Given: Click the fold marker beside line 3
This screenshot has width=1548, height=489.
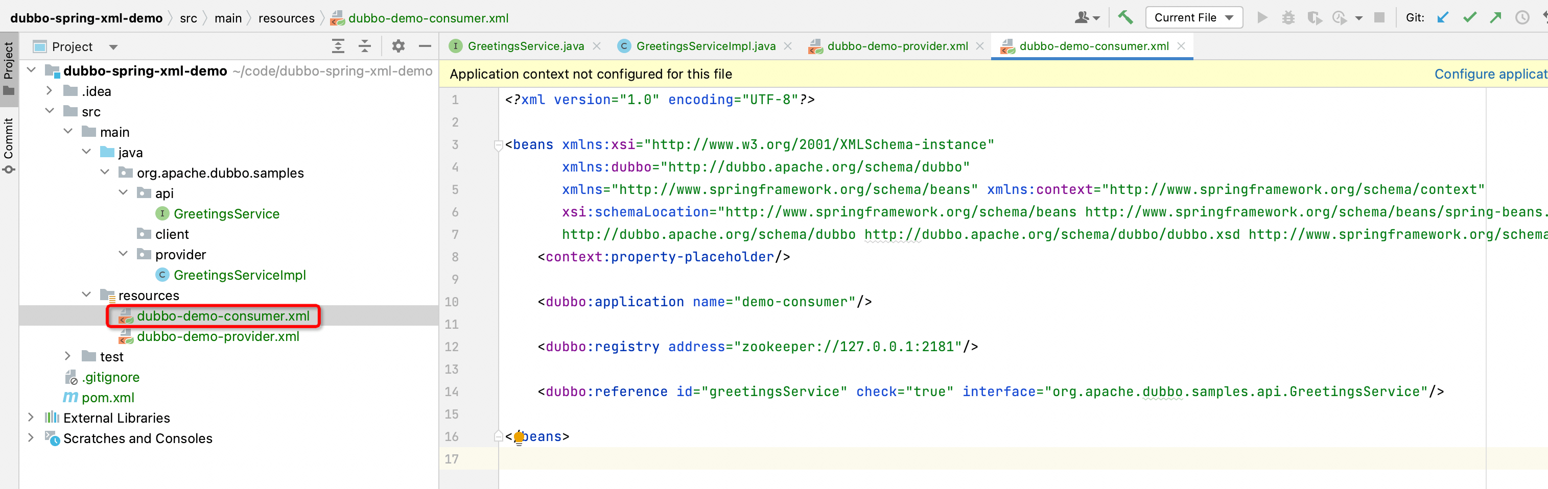Looking at the screenshot, I should point(498,145).
